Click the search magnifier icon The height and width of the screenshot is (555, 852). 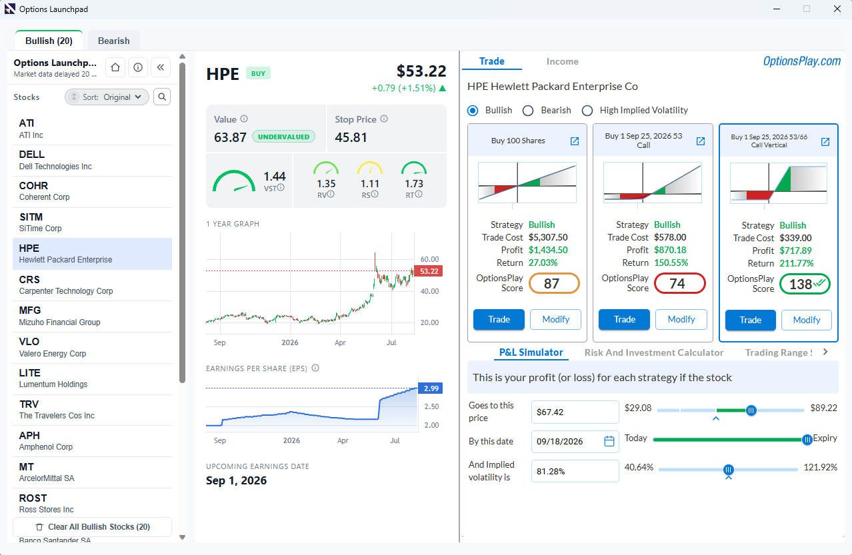162,97
